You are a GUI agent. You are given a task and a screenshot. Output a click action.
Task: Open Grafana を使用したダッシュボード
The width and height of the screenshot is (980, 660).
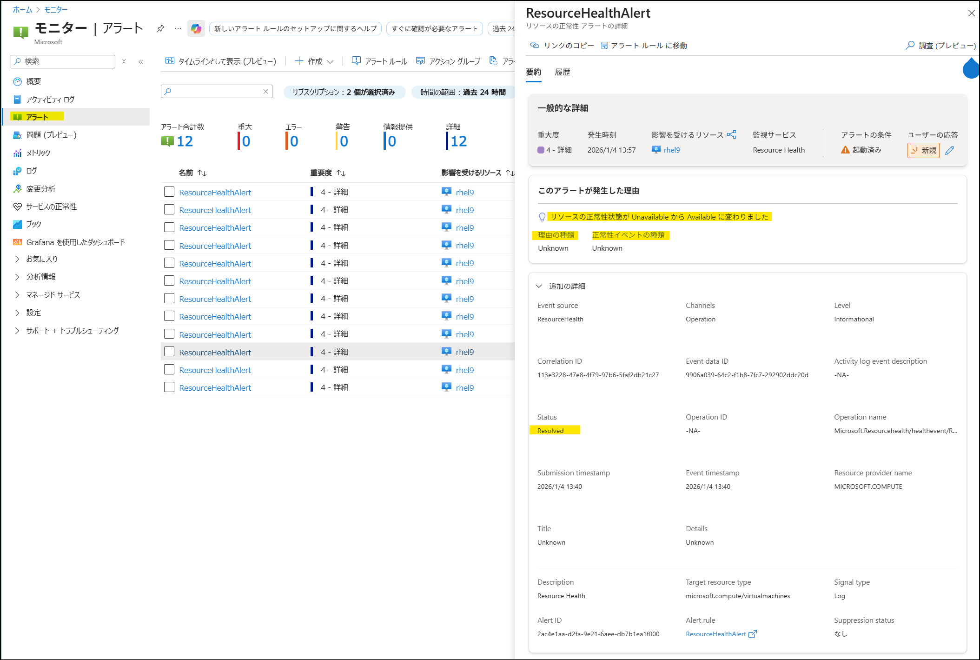tap(75, 242)
